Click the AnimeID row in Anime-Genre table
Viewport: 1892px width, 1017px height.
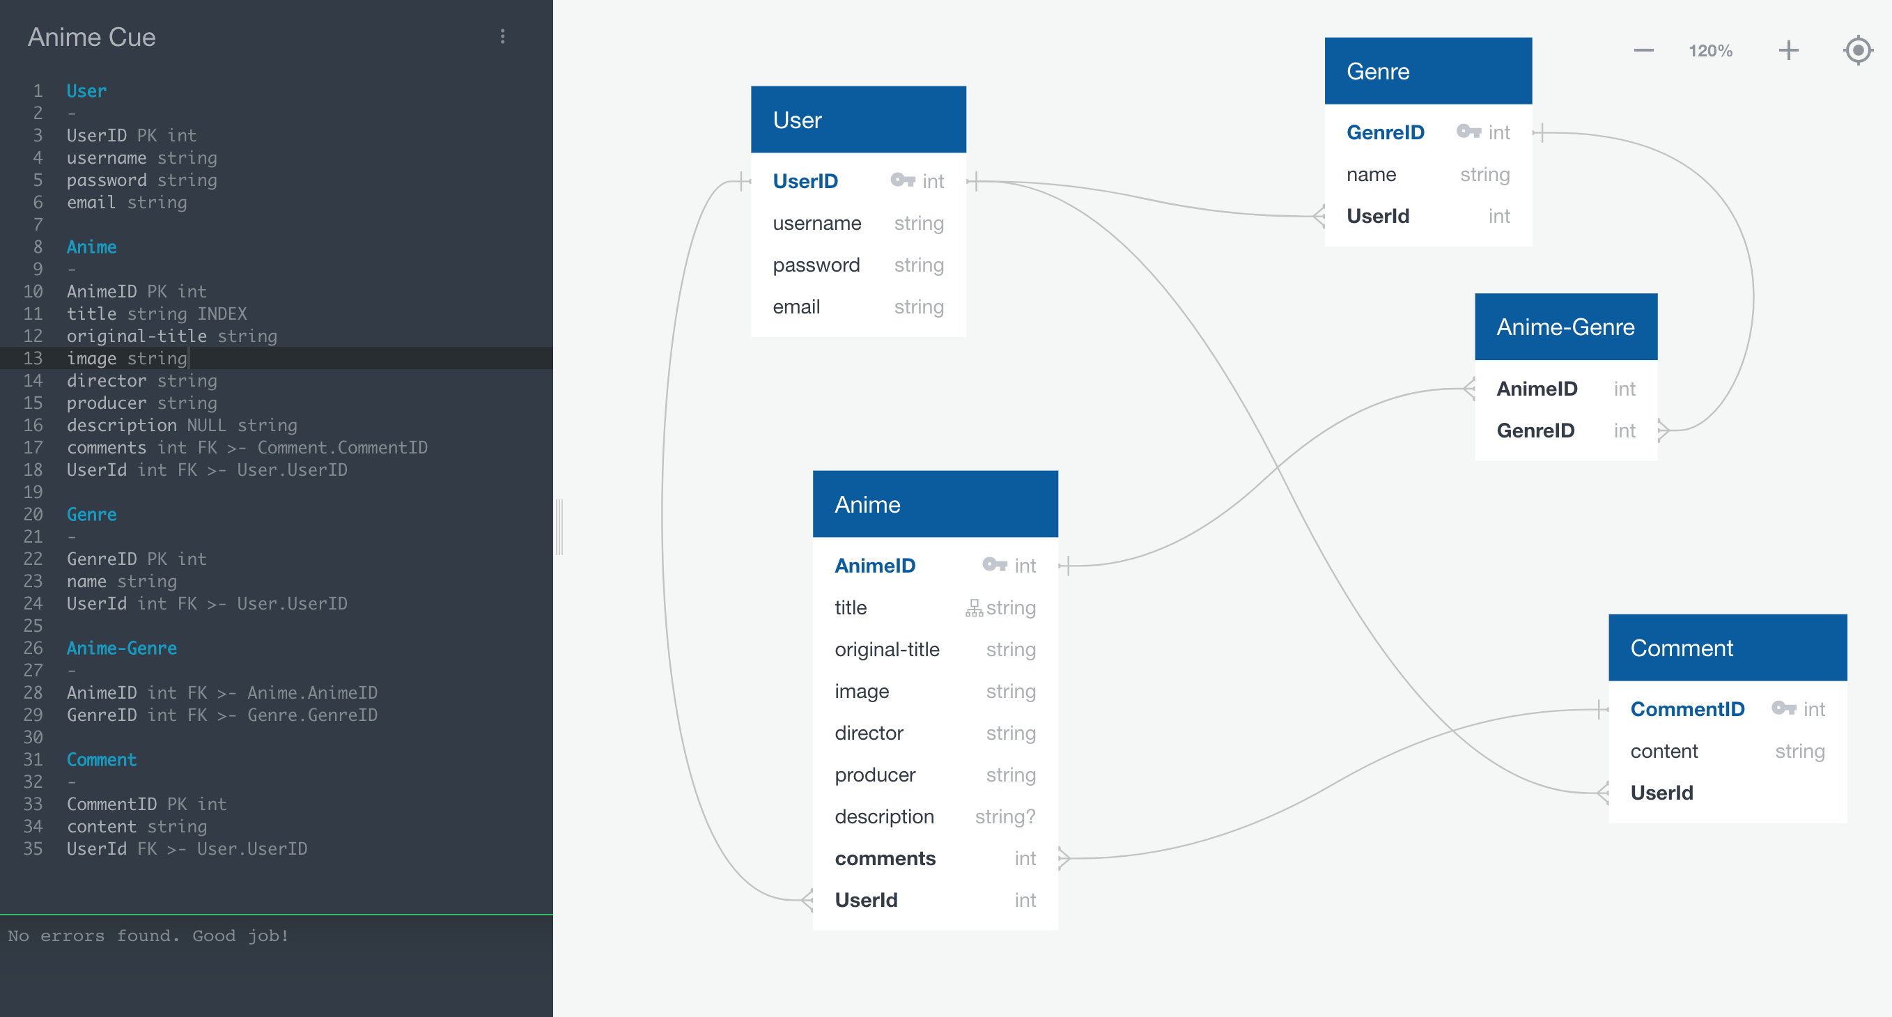(x=1565, y=389)
